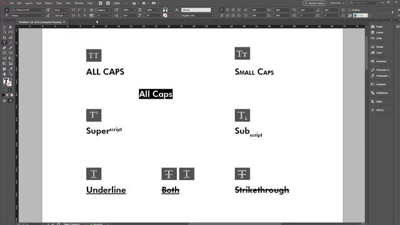Select the Line tool
The width and height of the screenshot is (400, 225).
point(11,42)
